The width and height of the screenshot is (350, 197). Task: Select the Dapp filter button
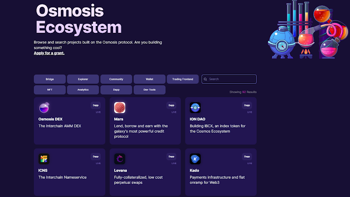click(x=116, y=90)
